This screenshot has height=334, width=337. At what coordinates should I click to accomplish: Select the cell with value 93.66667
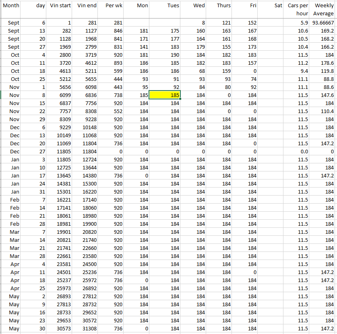point(323,23)
